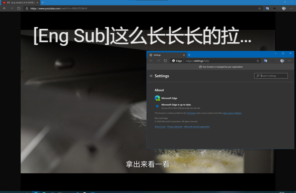Open profile avatar in the Settings window
This screenshot has width=296, height=193.
pyautogui.click(x=282, y=61)
